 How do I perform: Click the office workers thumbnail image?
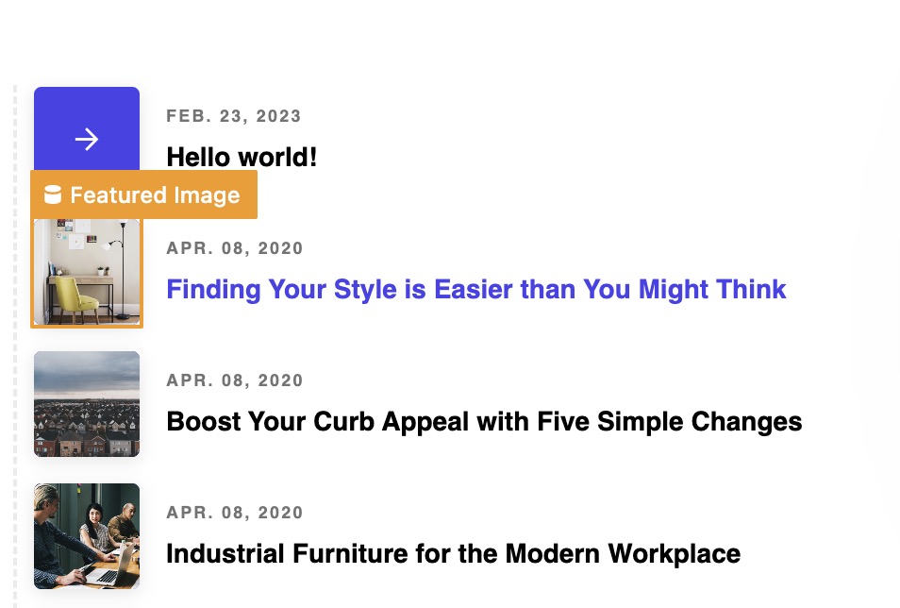coord(87,536)
